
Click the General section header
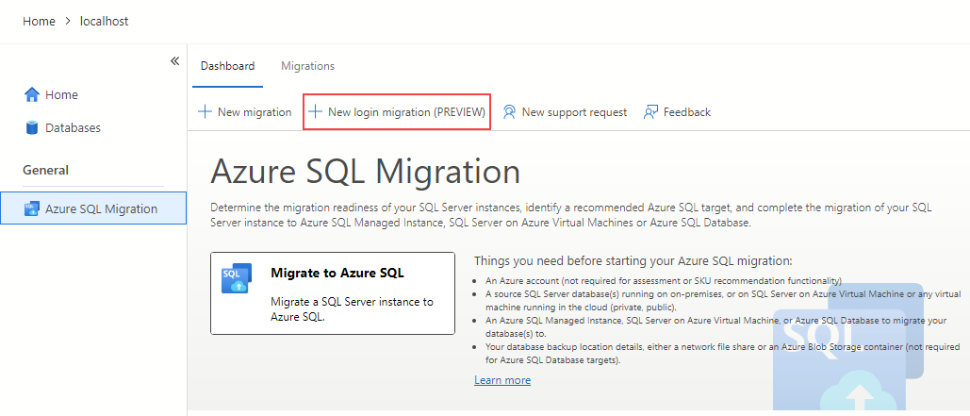point(46,170)
